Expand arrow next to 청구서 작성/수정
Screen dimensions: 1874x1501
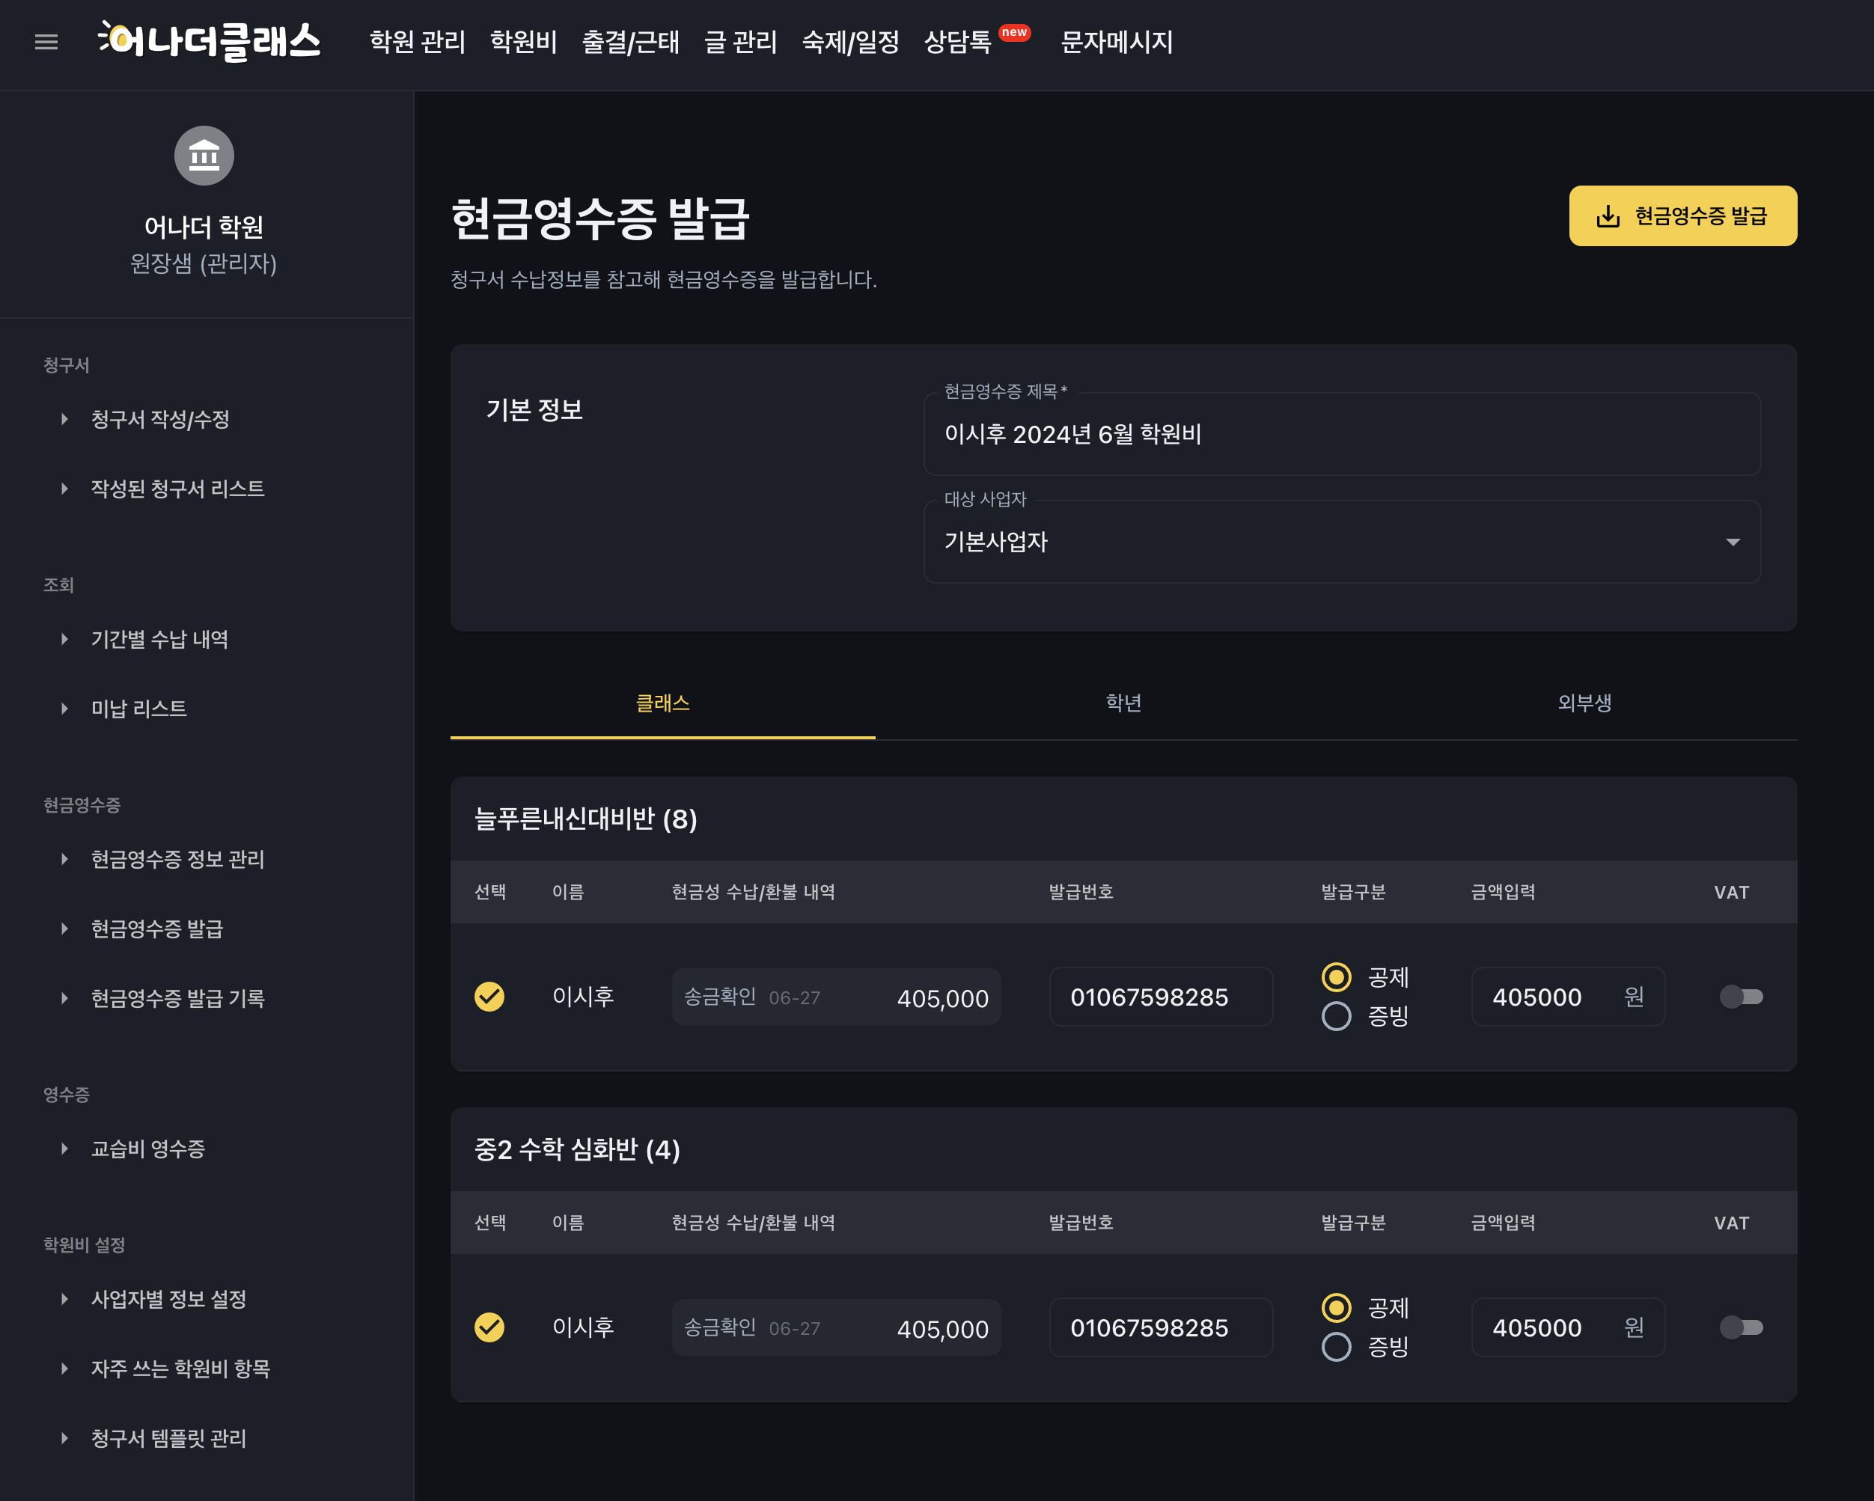click(x=65, y=419)
